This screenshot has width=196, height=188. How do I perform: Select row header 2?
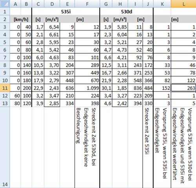[5, 19]
